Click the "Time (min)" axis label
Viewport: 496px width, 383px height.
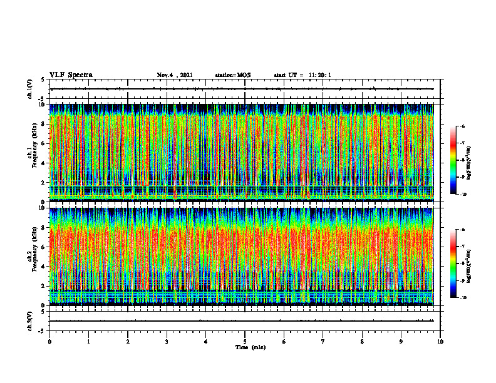[x=251, y=347]
